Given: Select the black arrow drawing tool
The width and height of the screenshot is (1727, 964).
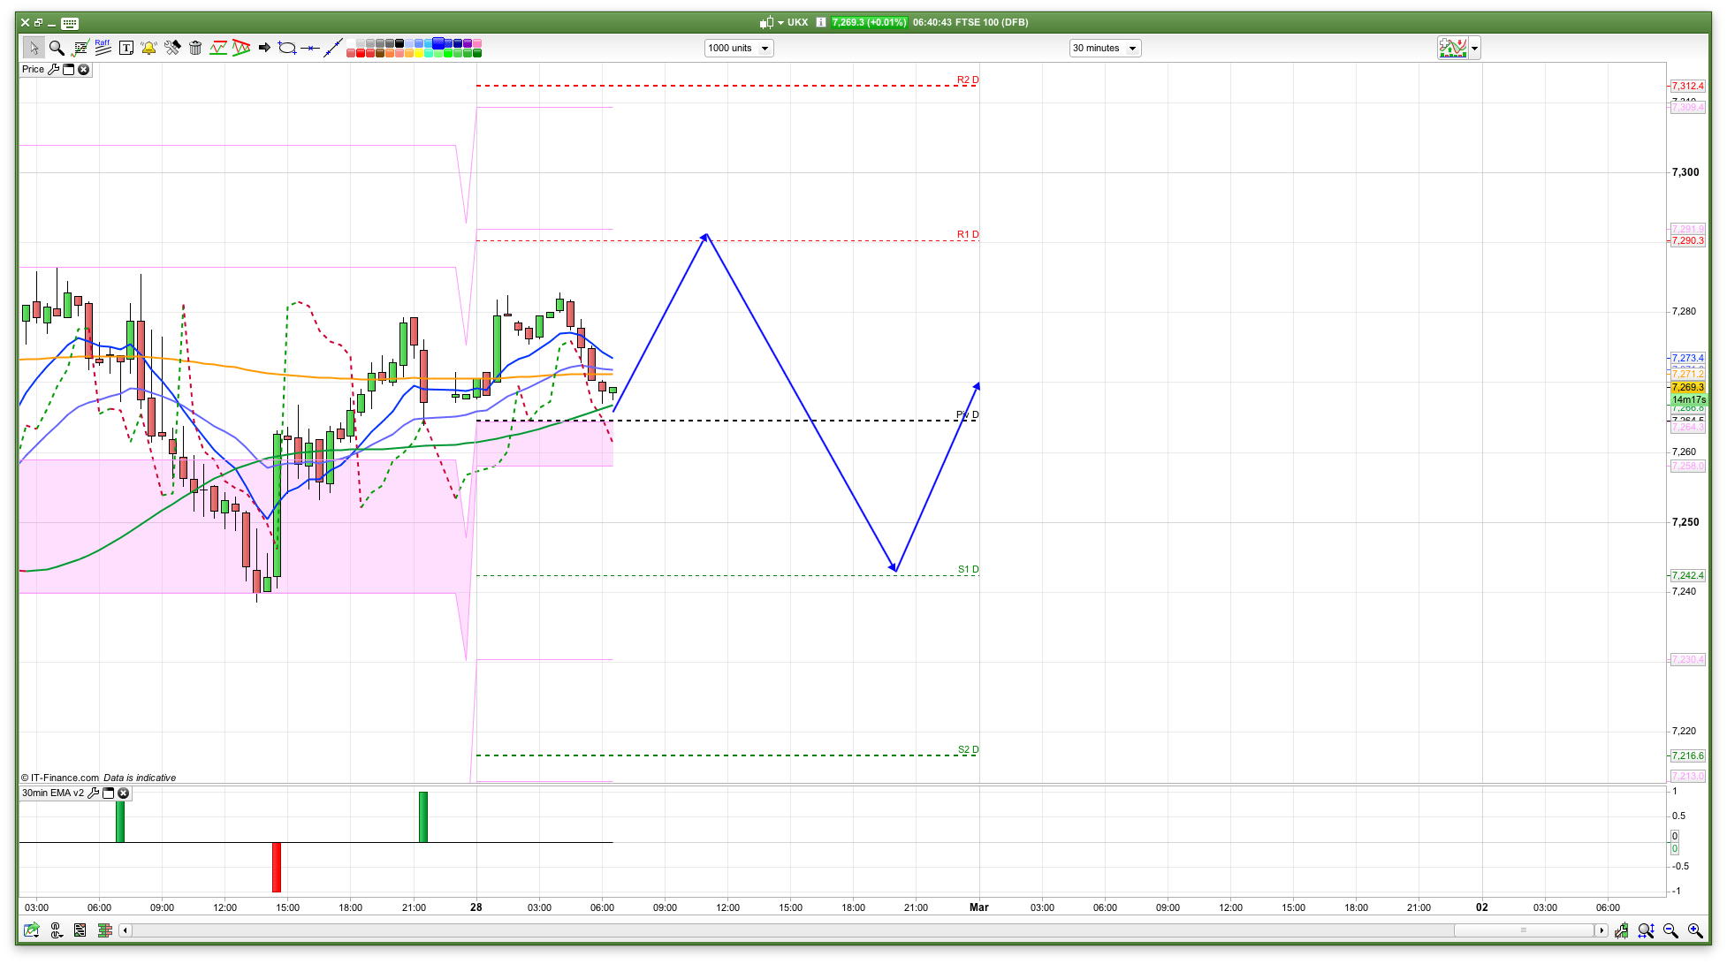Looking at the screenshot, I should (x=264, y=48).
